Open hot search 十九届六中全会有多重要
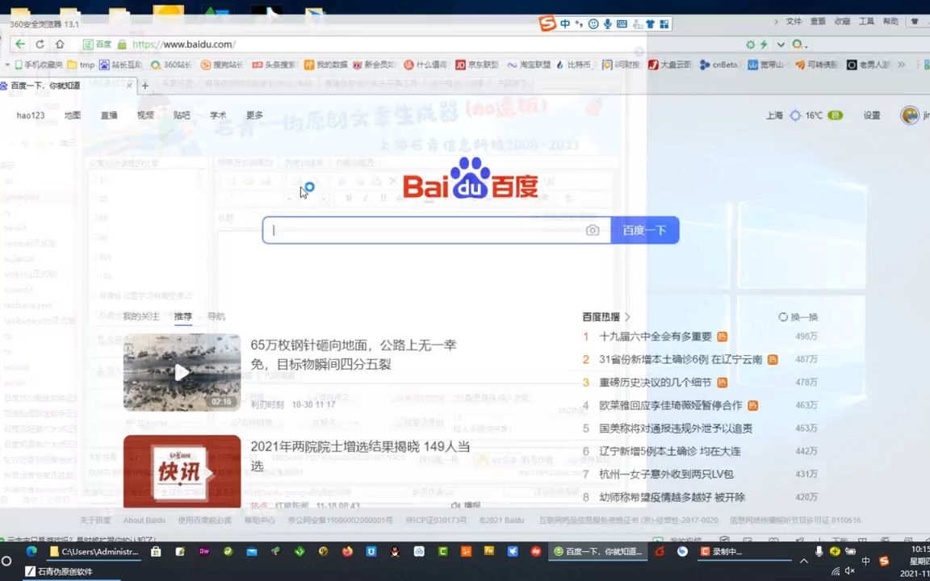930x581 pixels. point(656,336)
